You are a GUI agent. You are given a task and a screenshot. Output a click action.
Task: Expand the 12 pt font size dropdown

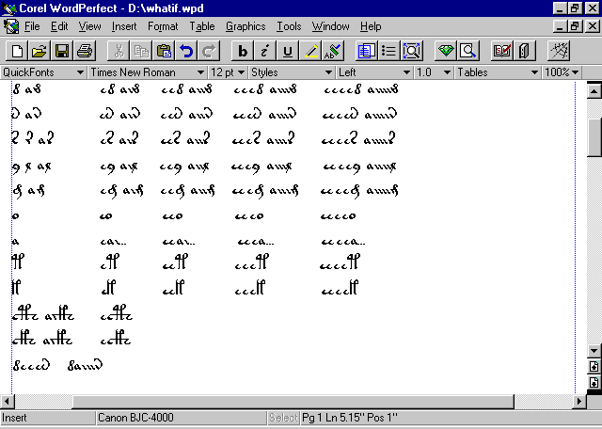[228, 72]
